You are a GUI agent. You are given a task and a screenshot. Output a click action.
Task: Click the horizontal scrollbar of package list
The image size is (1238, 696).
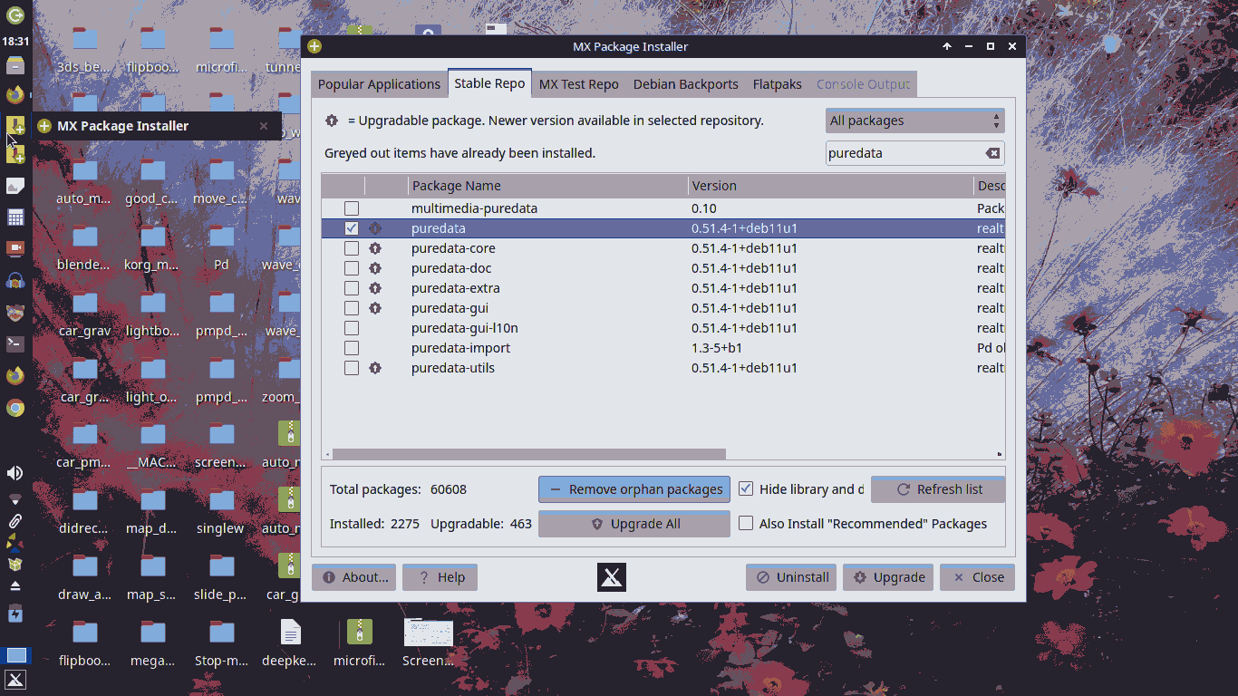[529, 454]
